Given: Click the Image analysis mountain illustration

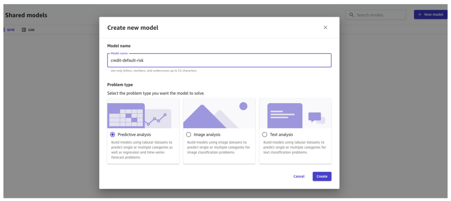Looking at the screenshot, I should click(x=219, y=113).
